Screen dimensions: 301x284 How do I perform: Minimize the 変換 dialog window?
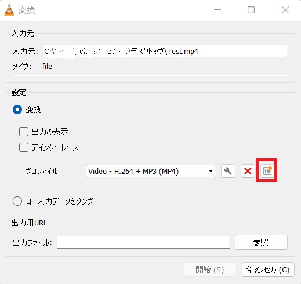[217, 10]
